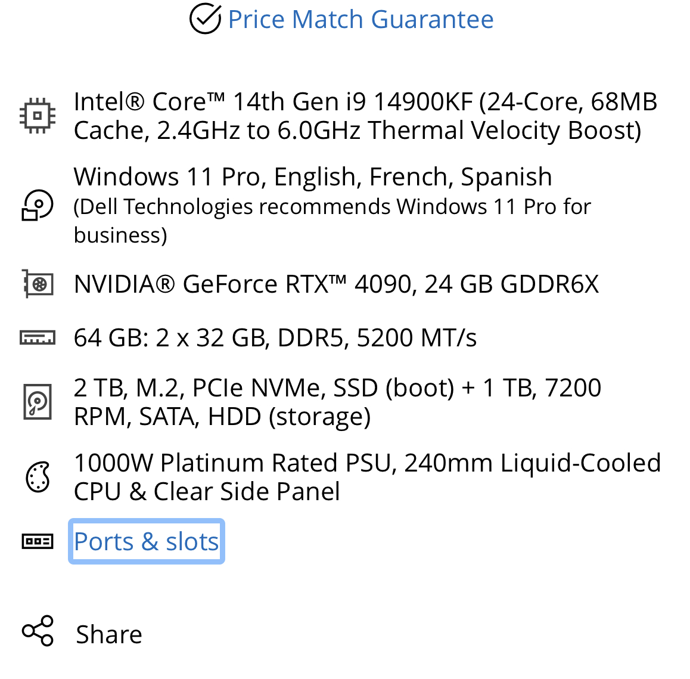The image size is (690, 679).
Task: Click the graphics card icon
Action: [x=38, y=284]
